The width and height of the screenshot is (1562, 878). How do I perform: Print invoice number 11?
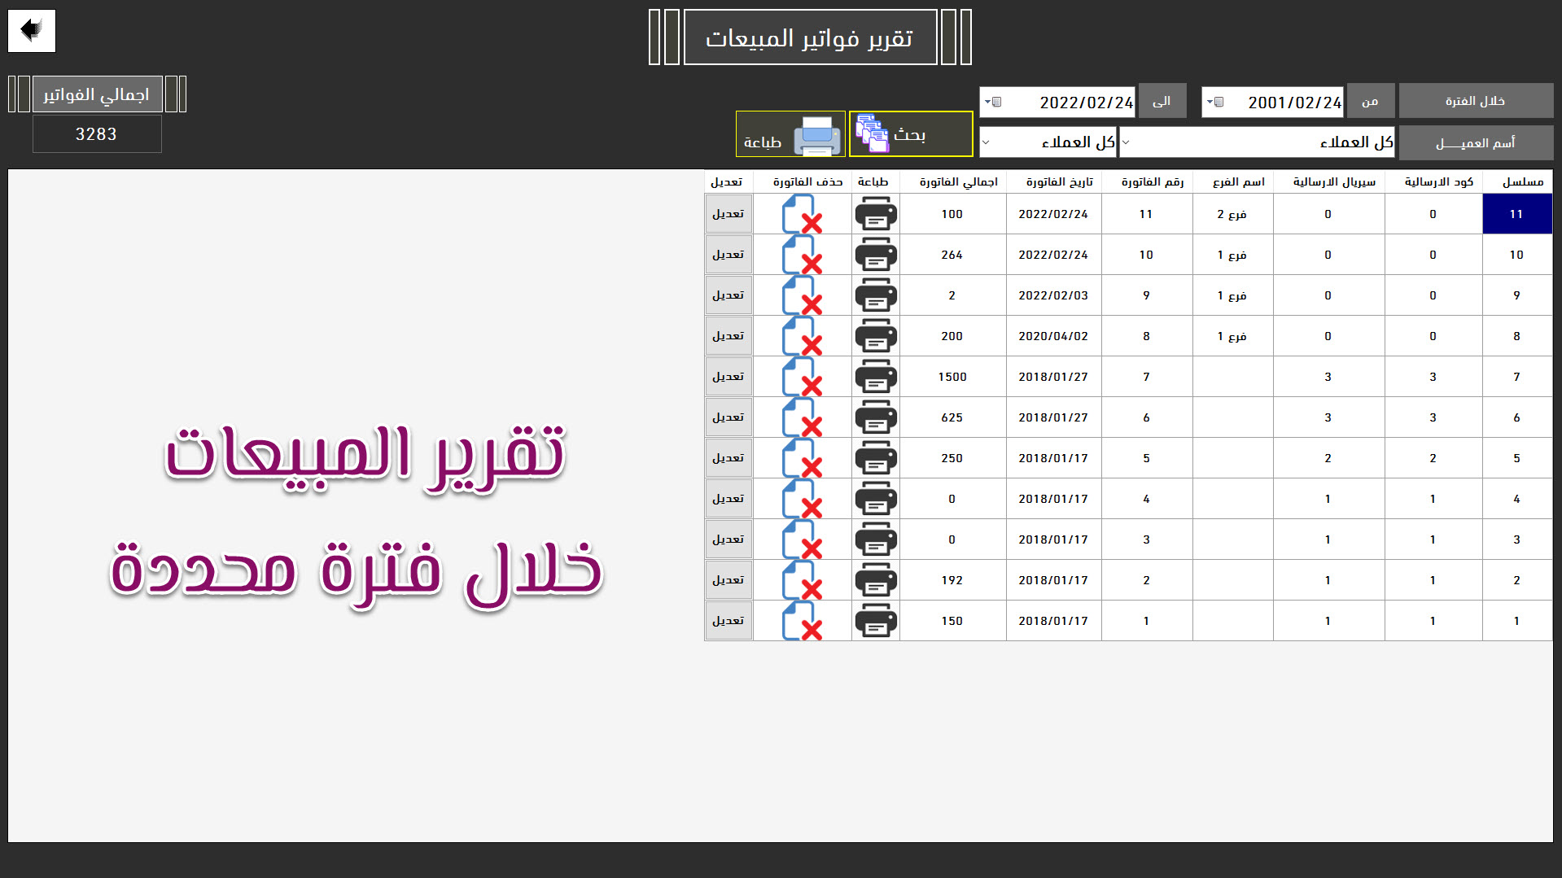pyautogui.click(x=876, y=214)
